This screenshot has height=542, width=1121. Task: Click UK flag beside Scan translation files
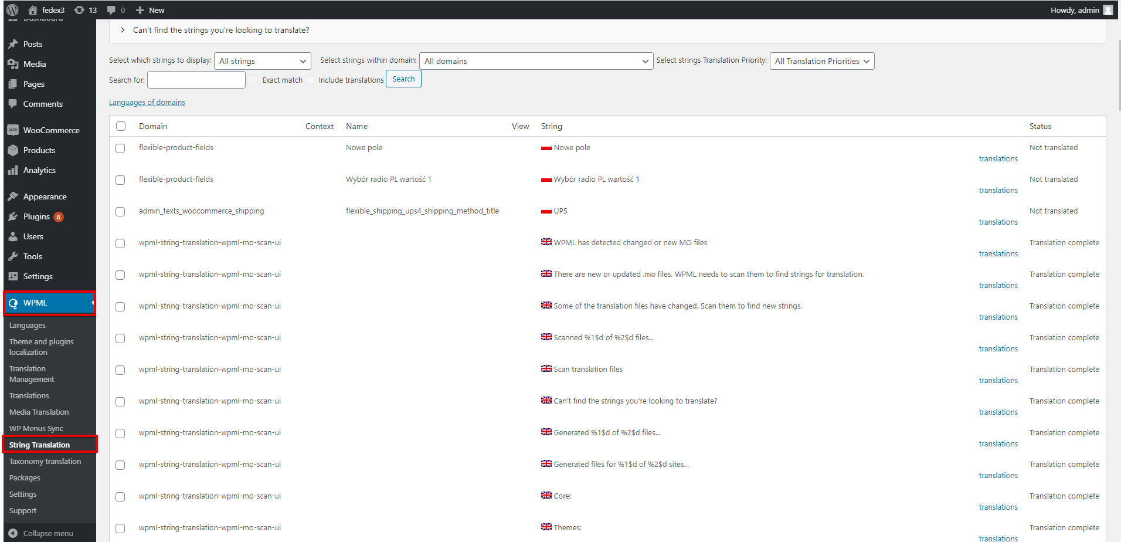tap(546, 368)
